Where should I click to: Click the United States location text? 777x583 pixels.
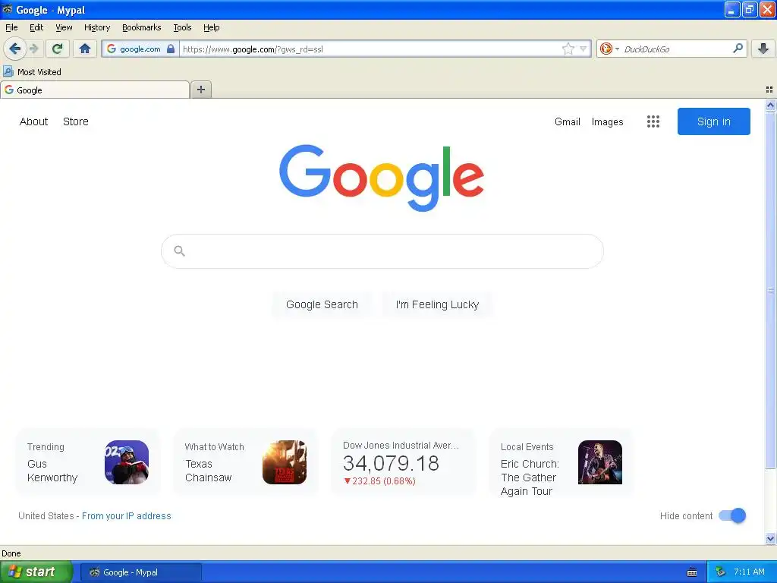[x=46, y=515]
